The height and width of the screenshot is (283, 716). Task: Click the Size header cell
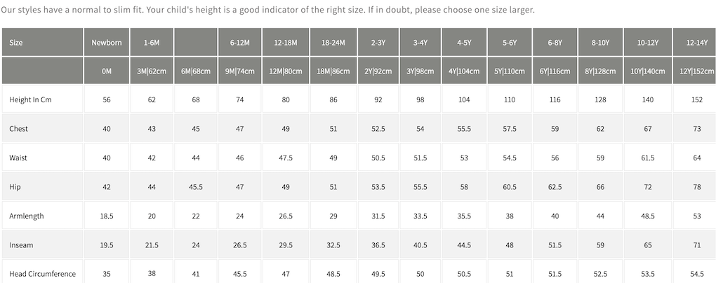[16, 42]
